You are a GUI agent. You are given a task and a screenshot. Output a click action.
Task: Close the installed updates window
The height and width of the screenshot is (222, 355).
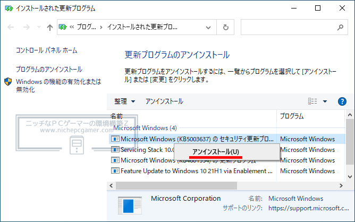[342, 8]
